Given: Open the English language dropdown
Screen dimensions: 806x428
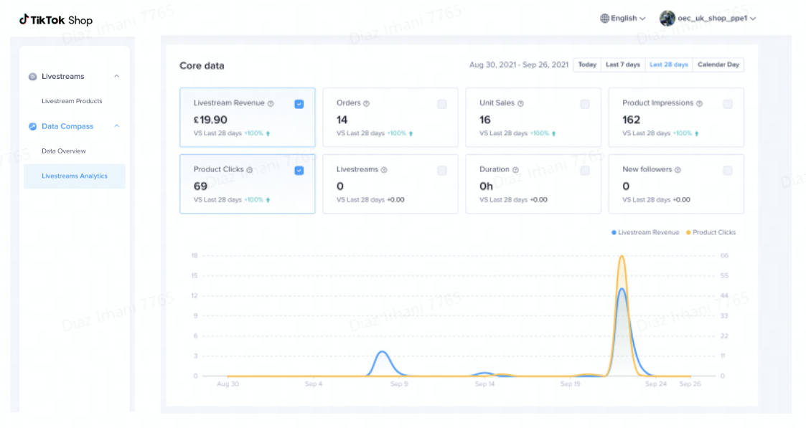Looking at the screenshot, I should pos(623,19).
